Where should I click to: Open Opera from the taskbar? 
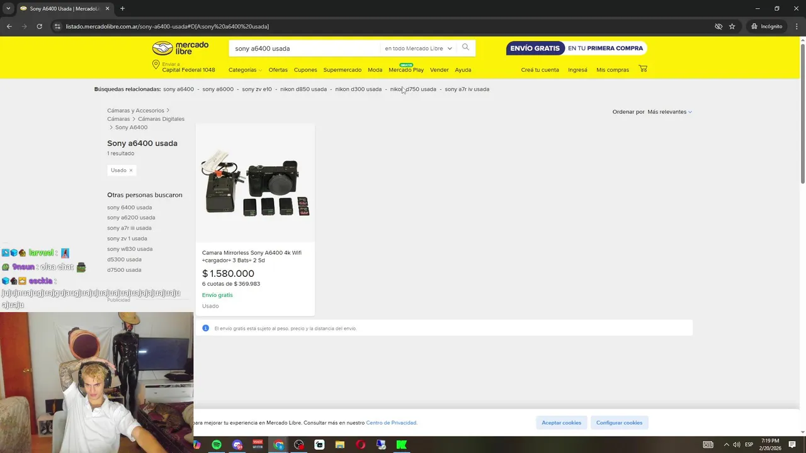click(x=360, y=445)
